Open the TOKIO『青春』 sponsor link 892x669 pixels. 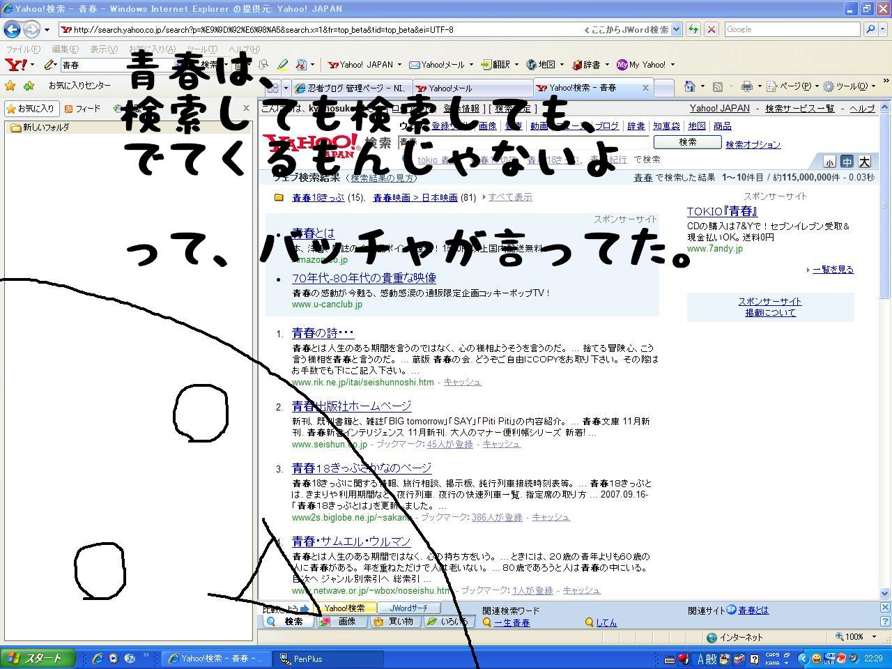click(722, 211)
